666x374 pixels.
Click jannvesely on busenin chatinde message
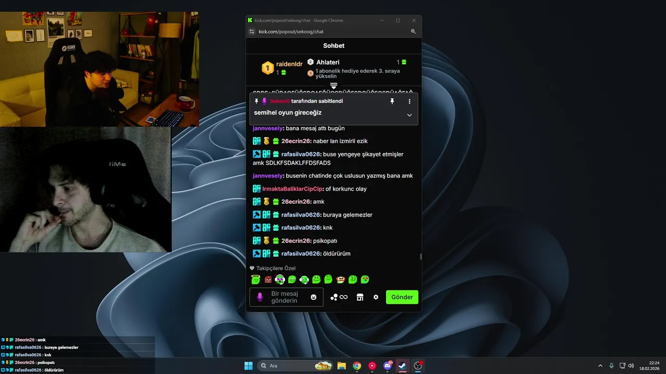pos(268,176)
